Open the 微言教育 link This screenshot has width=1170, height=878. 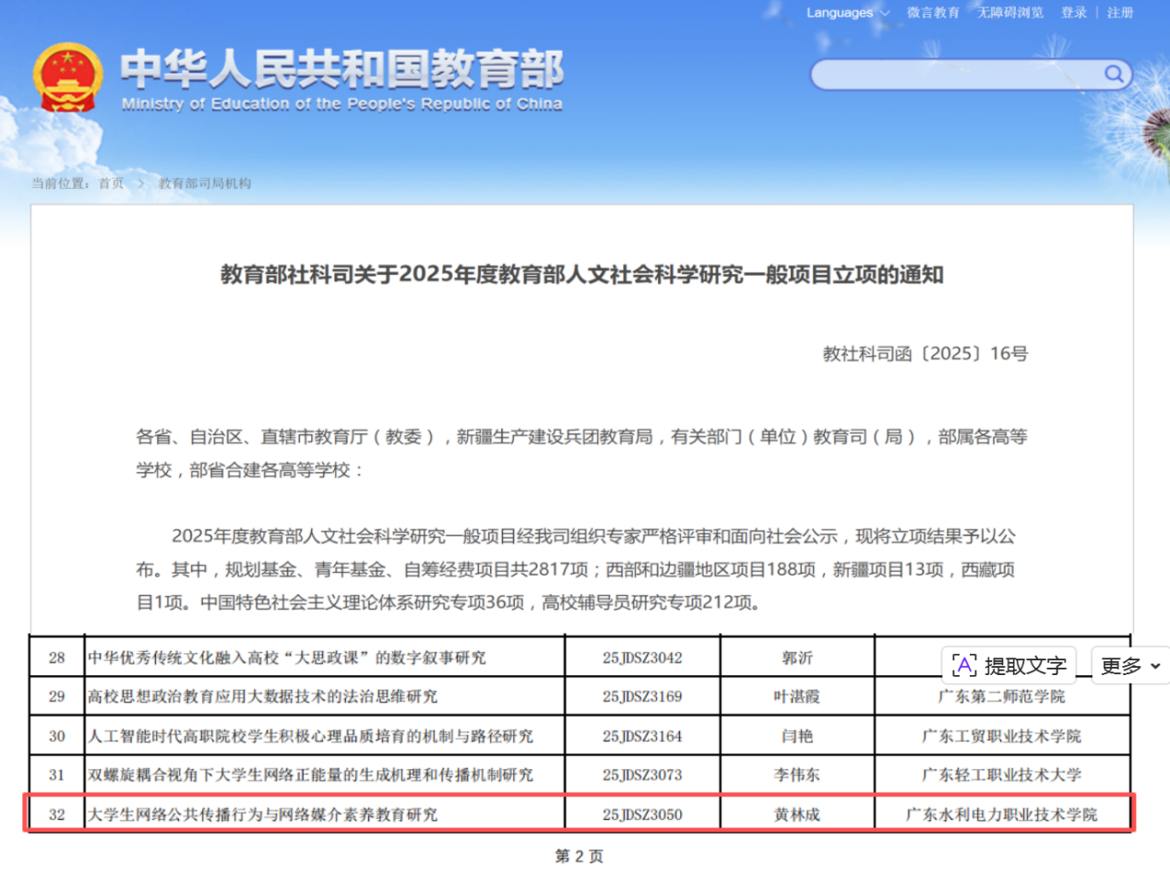[x=933, y=13]
